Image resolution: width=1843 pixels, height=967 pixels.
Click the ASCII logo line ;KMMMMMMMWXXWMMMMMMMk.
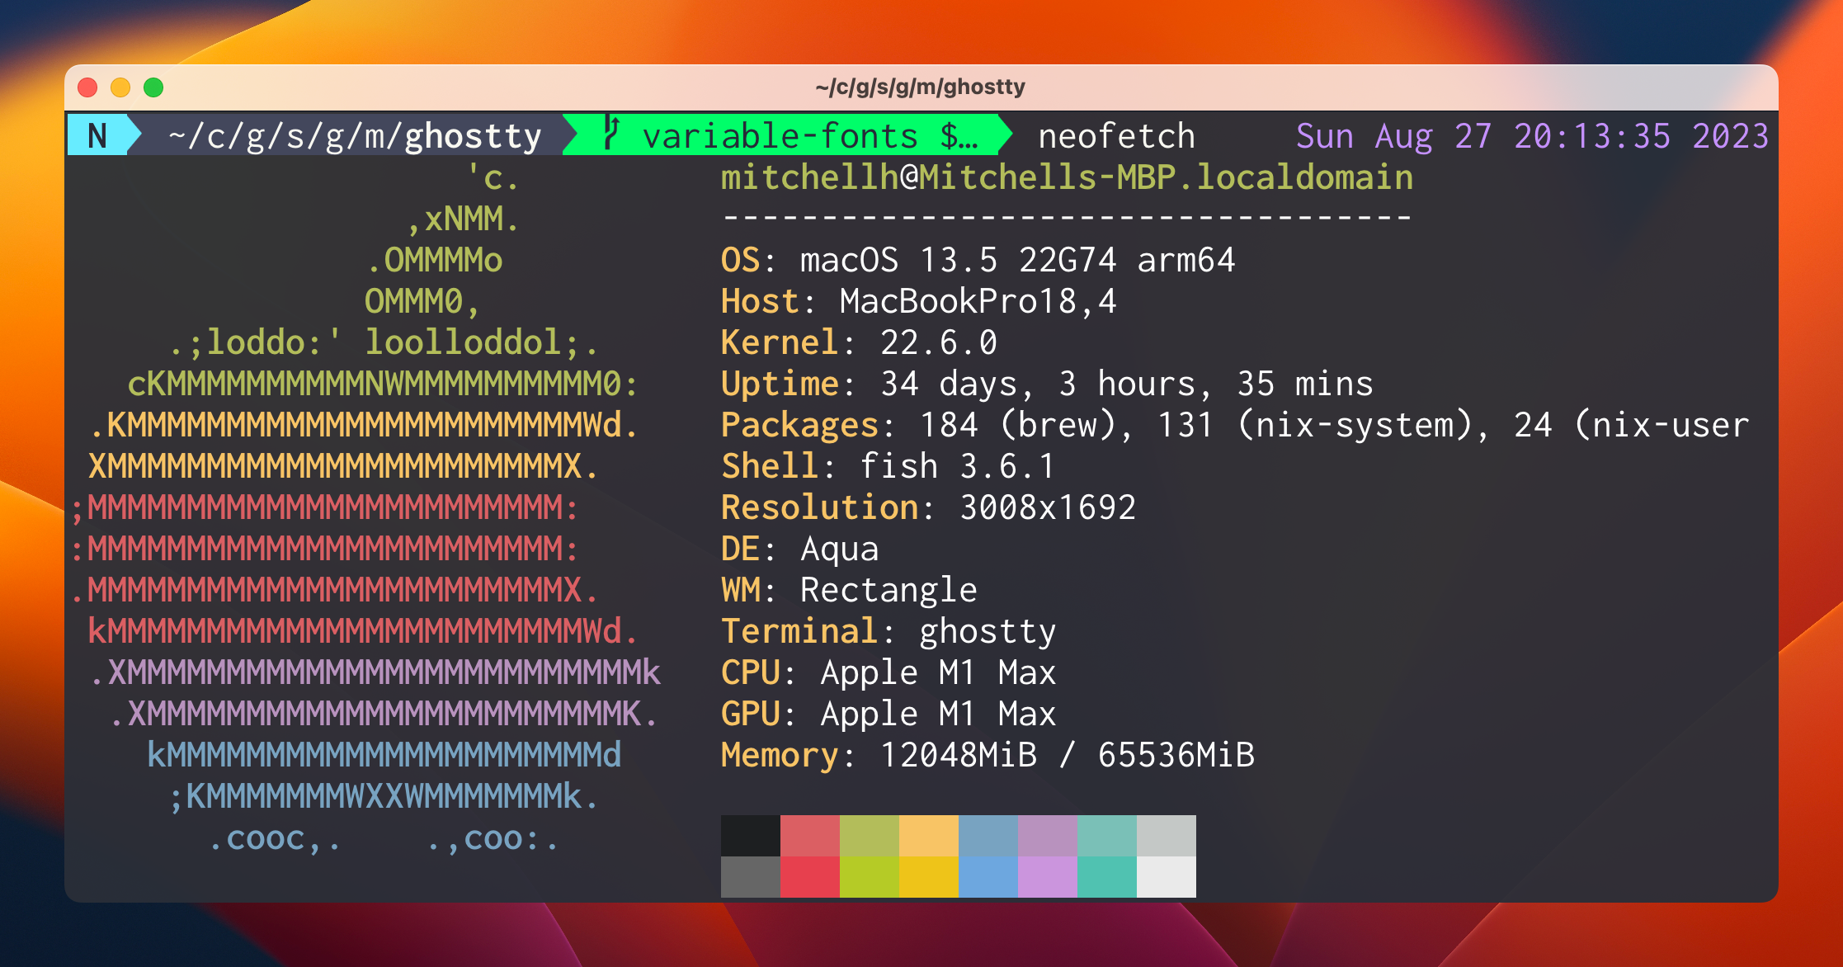tap(384, 796)
